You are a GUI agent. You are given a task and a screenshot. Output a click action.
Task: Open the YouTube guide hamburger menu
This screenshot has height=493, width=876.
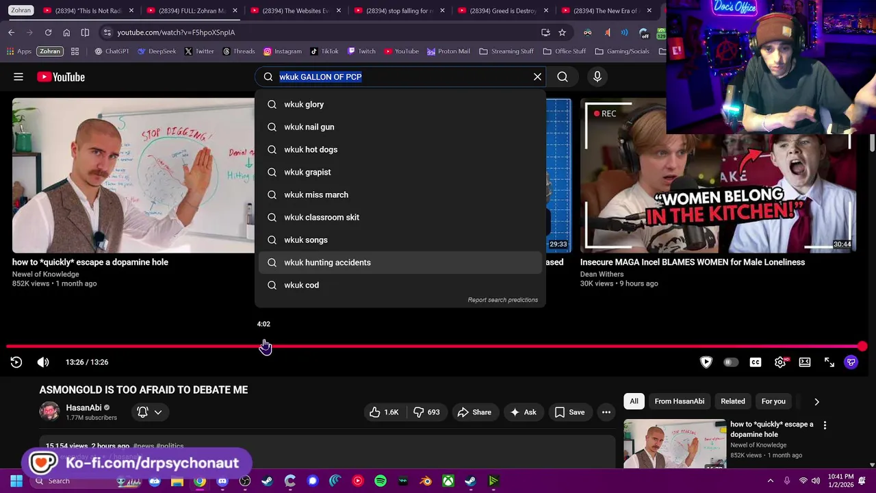coord(18,77)
